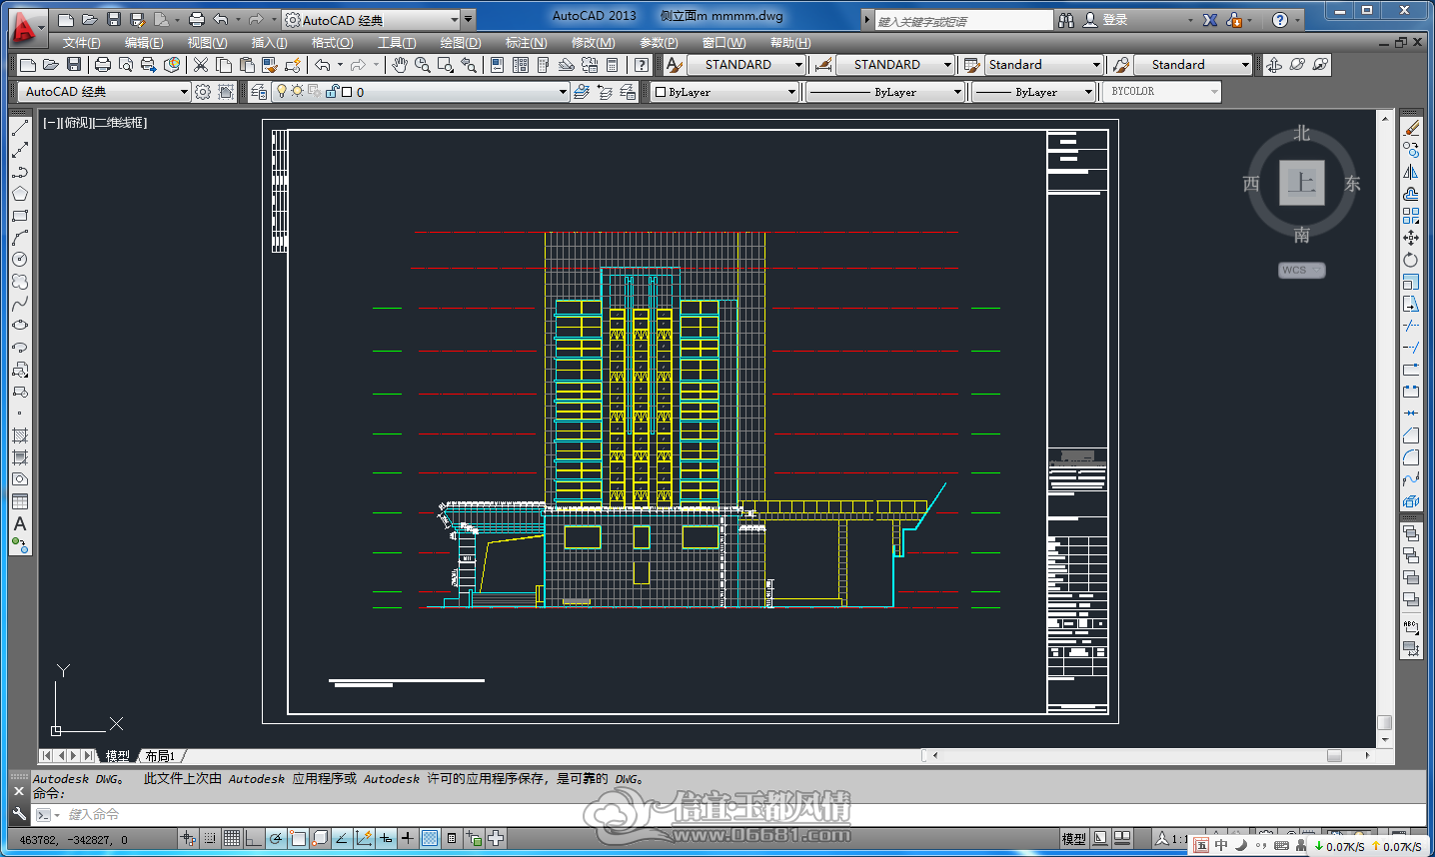Screen dimensions: 1435x857
Task: Select the Line tool in the draw toolbar
Action: click(20, 128)
